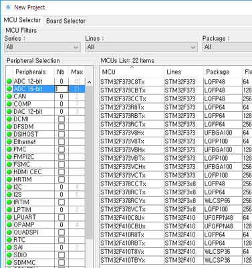Click the green status dot beside LPUART
The image size is (252, 268).
click(9, 217)
